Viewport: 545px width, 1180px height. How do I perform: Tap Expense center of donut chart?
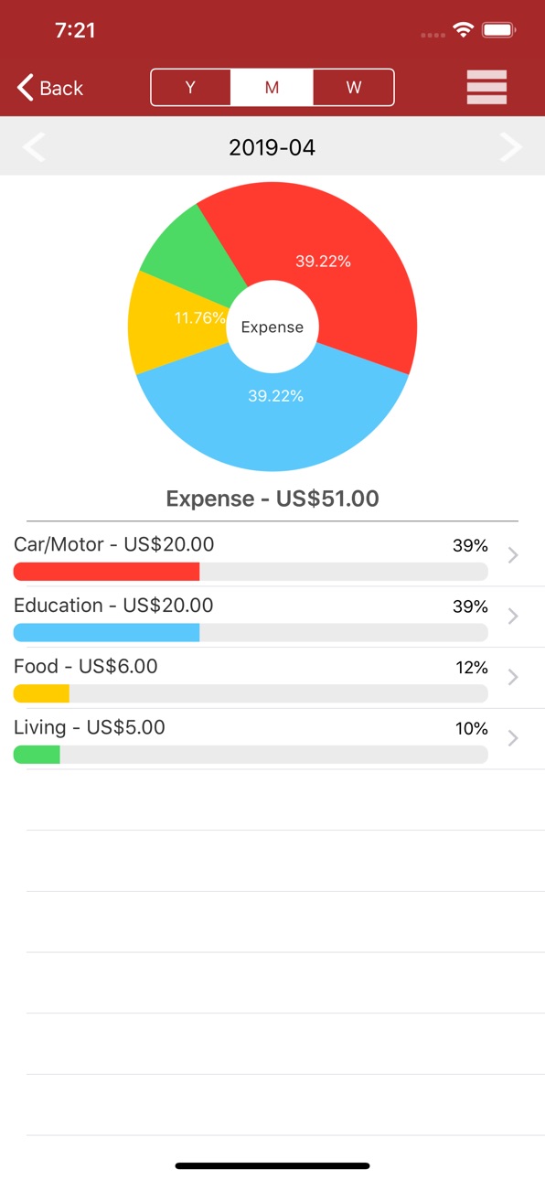[272, 327]
